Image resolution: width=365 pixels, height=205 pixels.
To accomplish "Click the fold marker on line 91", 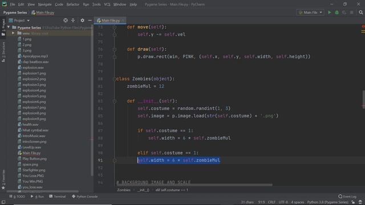I will coord(114,161).
